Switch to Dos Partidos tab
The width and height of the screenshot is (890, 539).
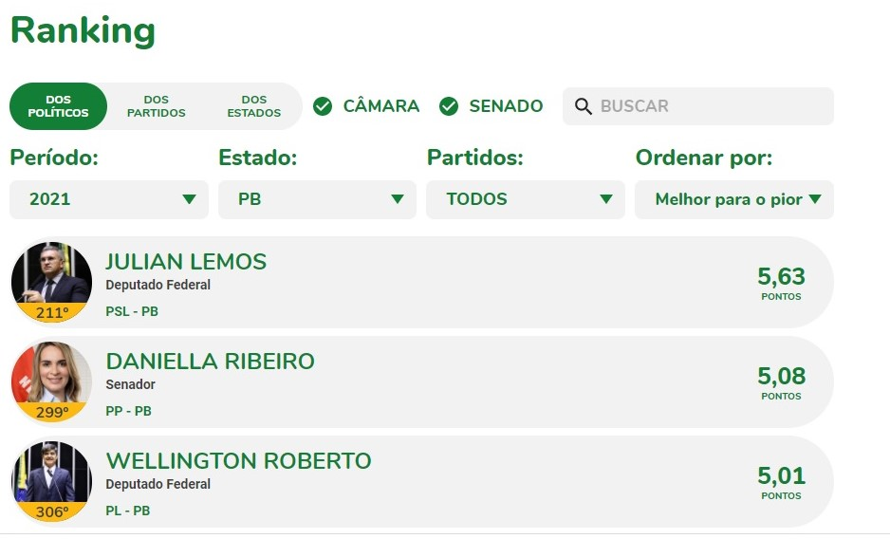pyautogui.click(x=157, y=106)
